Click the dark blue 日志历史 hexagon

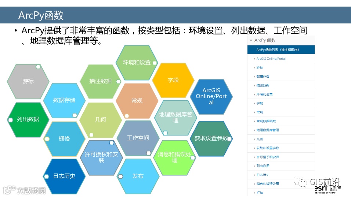64,176
